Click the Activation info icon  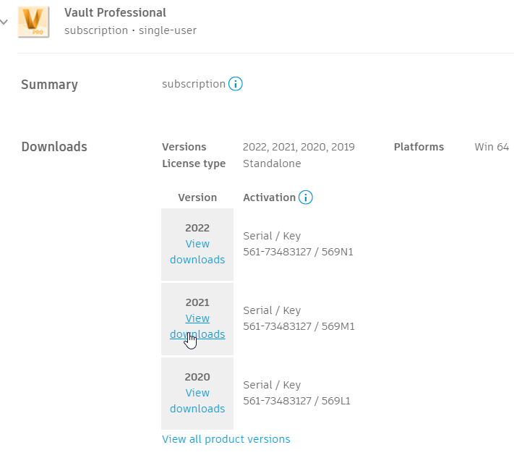(x=306, y=197)
